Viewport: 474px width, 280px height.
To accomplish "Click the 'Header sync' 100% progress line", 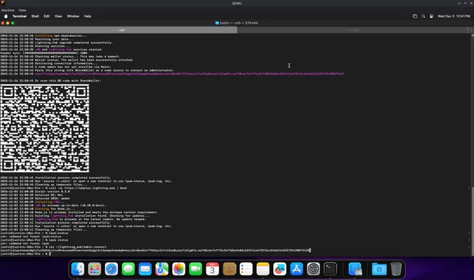I will (x=44, y=53).
